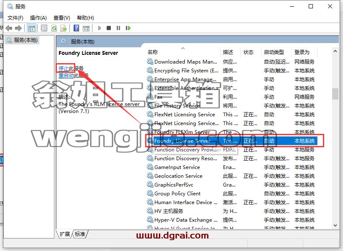Sort by the 启动类型 column header
The height and width of the screenshot is (251, 343).
[274, 52]
